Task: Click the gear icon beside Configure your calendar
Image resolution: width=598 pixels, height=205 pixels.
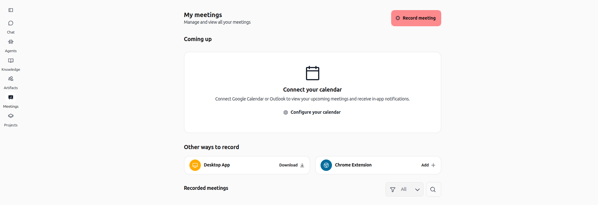Action: (x=286, y=112)
